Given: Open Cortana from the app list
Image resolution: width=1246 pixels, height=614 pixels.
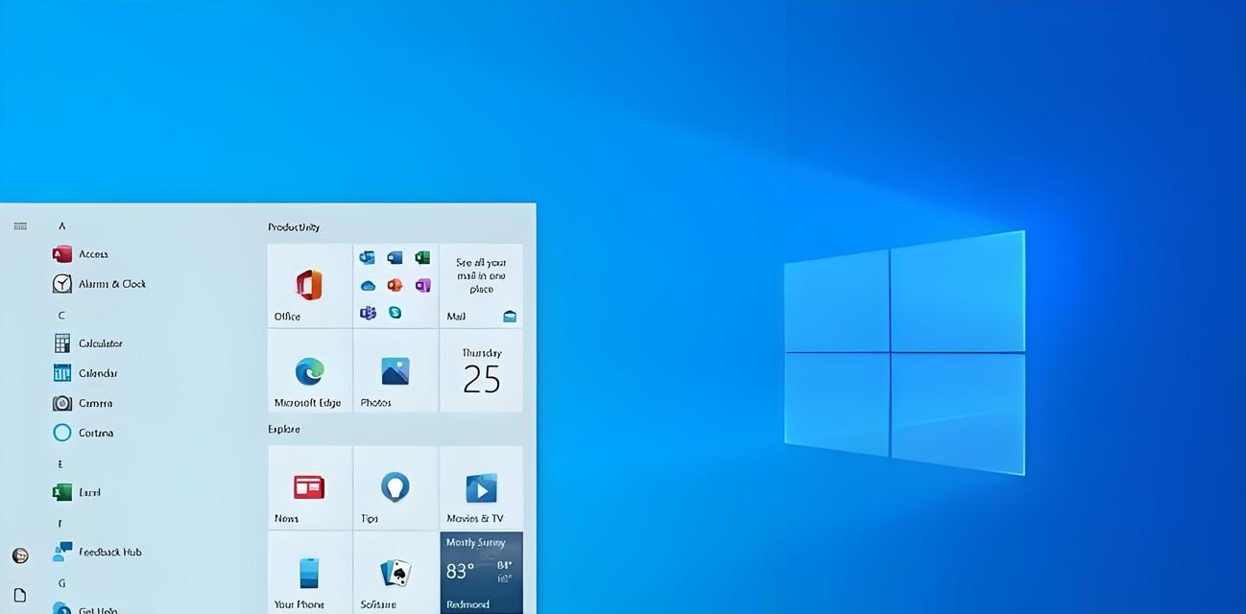Looking at the screenshot, I should pos(84,433).
